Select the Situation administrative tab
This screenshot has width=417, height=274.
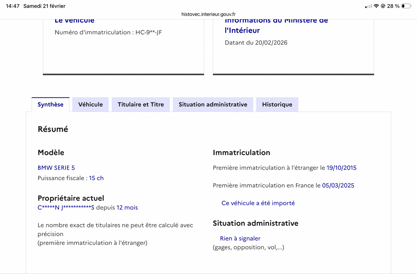point(213,104)
